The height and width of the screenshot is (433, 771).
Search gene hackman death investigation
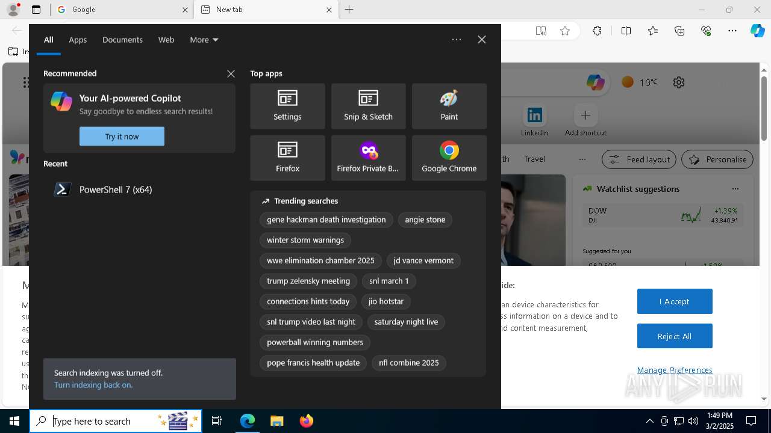point(326,220)
